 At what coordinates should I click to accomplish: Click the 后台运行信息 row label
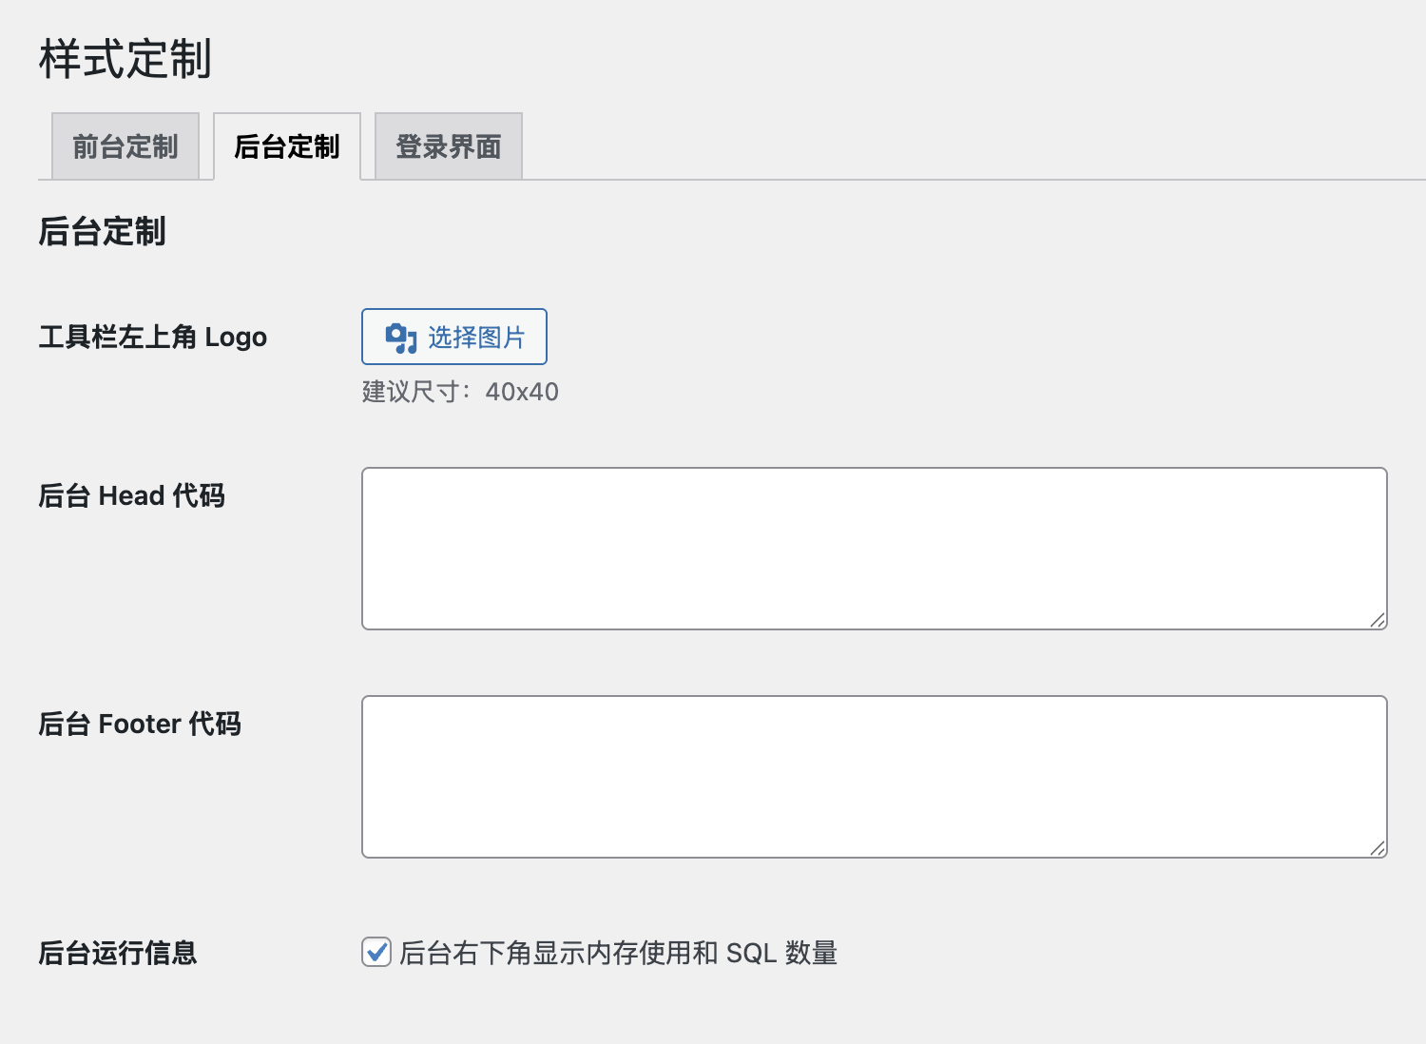coord(118,953)
